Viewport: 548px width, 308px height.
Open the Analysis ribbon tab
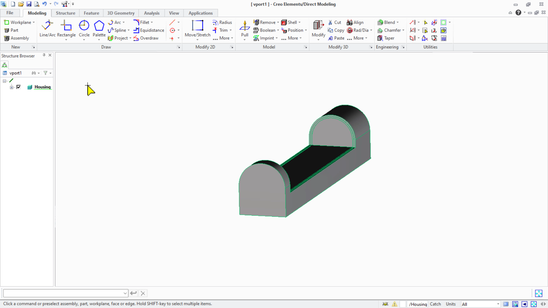pos(152,13)
